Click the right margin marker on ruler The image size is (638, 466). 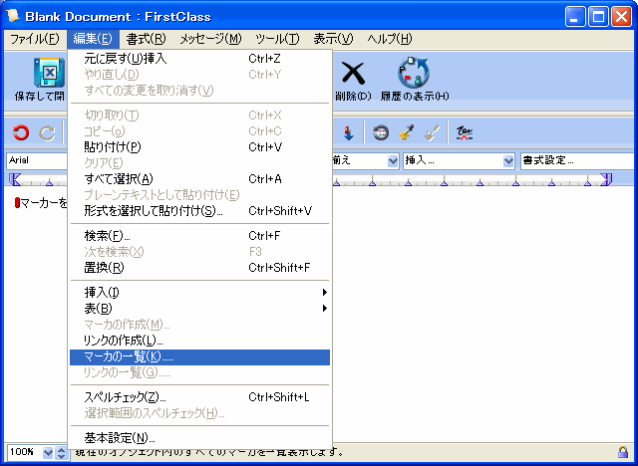click(x=606, y=180)
